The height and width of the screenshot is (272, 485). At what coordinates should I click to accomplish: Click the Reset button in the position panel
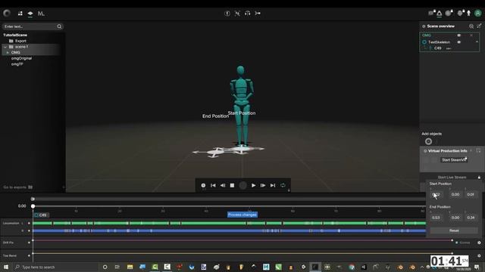(x=454, y=230)
